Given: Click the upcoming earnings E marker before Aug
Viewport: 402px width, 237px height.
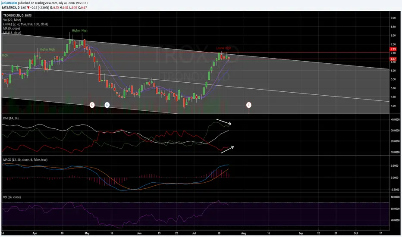Looking at the screenshot, I should click(249, 105).
